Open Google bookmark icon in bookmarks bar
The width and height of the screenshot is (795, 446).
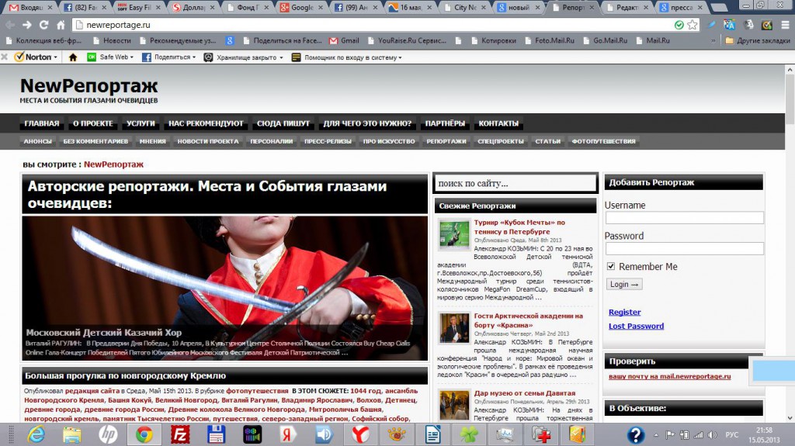tap(230, 40)
